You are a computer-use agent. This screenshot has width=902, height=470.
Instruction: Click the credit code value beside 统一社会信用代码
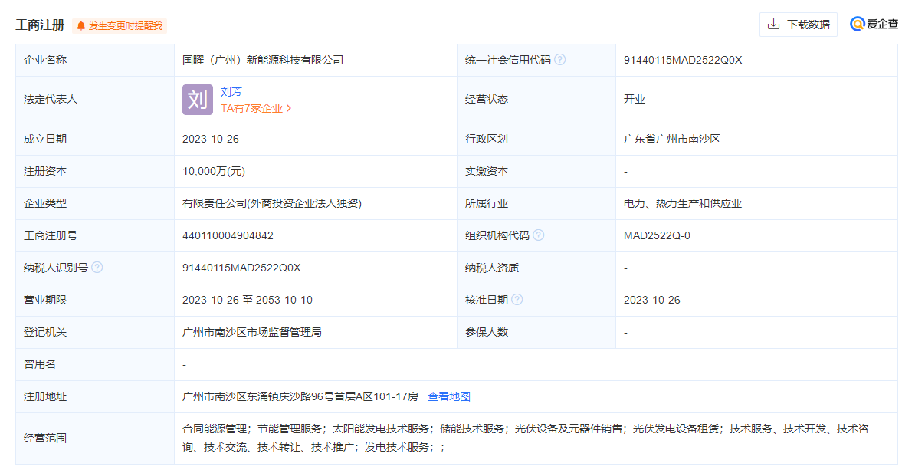pyautogui.click(x=682, y=60)
